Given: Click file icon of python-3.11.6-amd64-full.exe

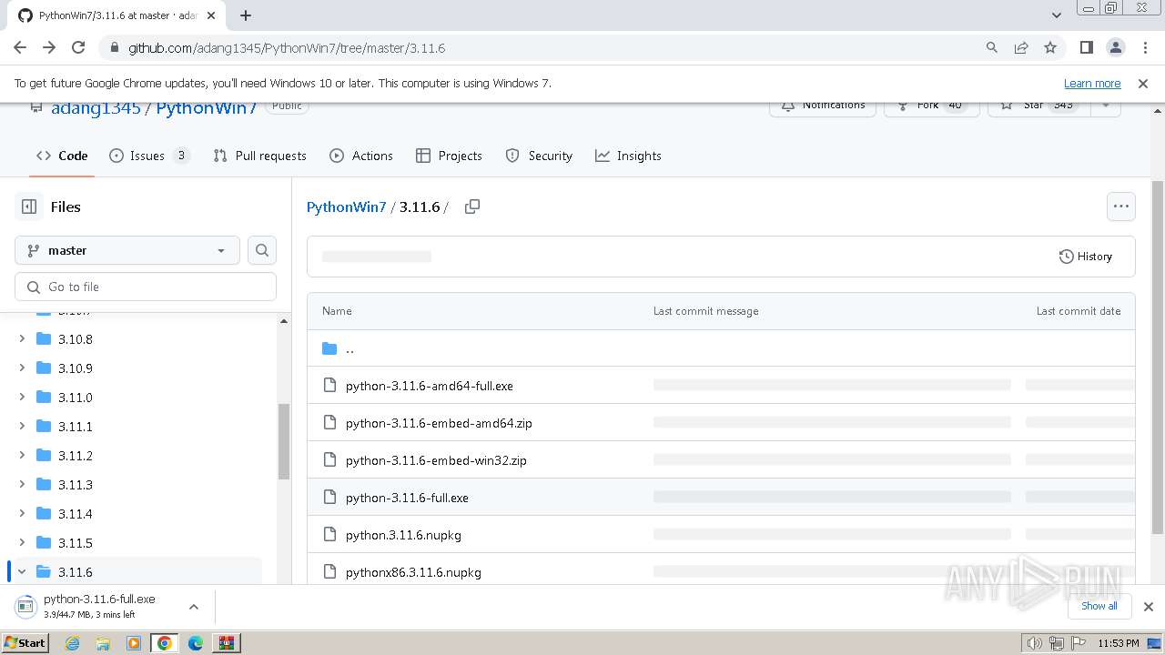Looking at the screenshot, I should [x=329, y=386].
